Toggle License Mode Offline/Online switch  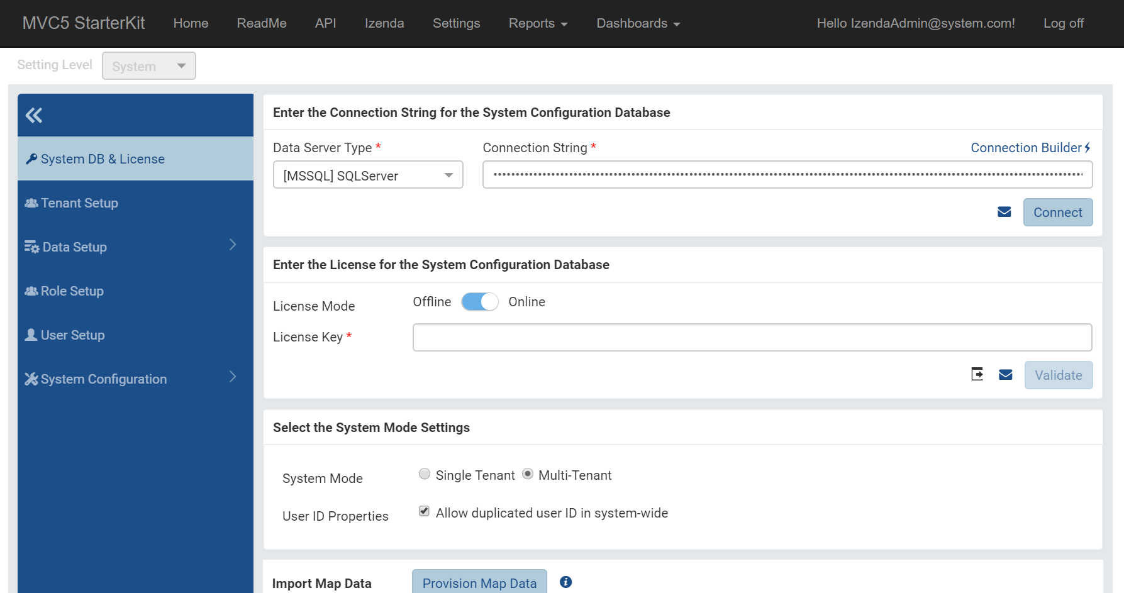480,302
